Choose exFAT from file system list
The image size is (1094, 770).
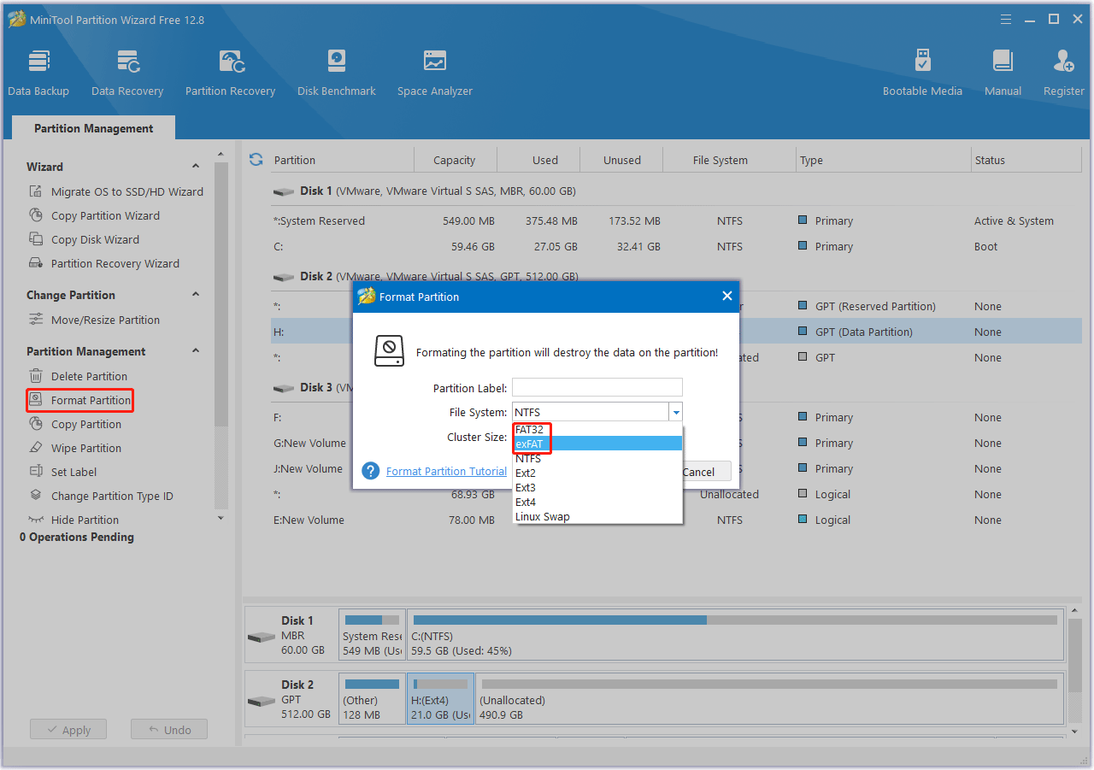pyautogui.click(x=597, y=444)
